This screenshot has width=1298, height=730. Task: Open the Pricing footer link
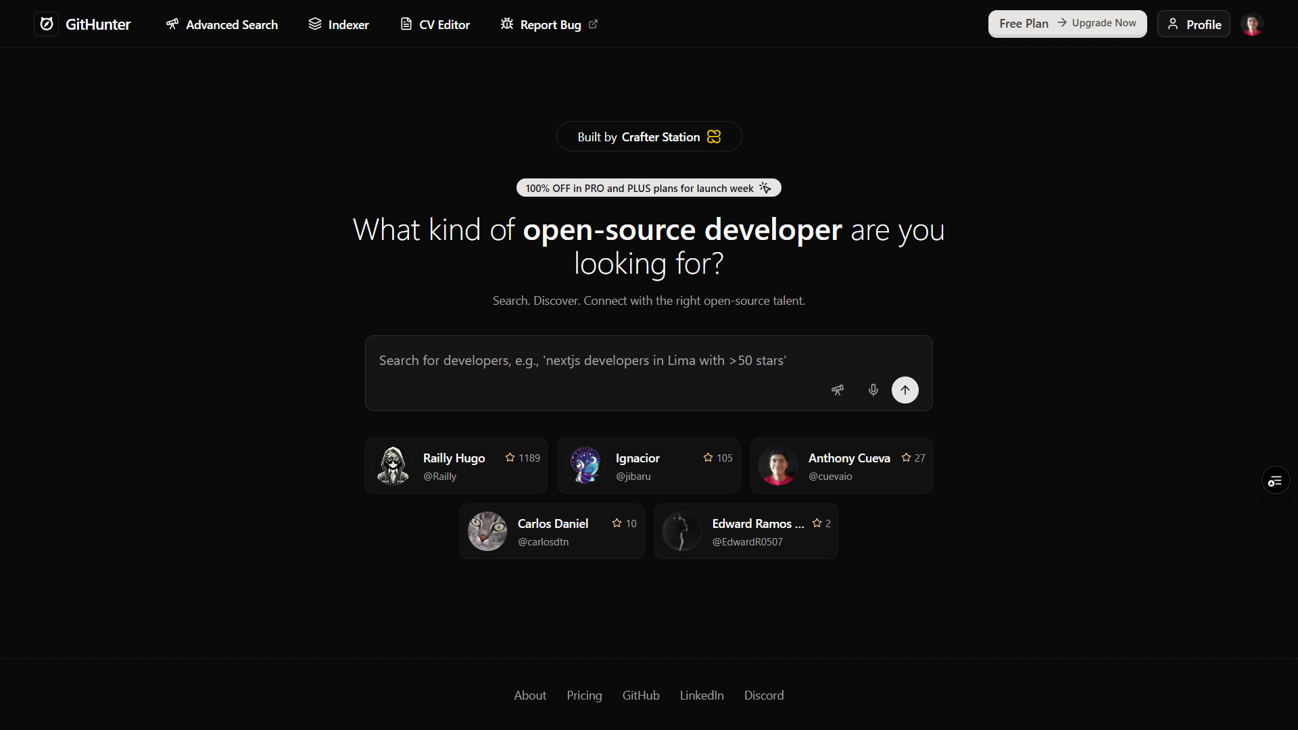[x=583, y=695]
